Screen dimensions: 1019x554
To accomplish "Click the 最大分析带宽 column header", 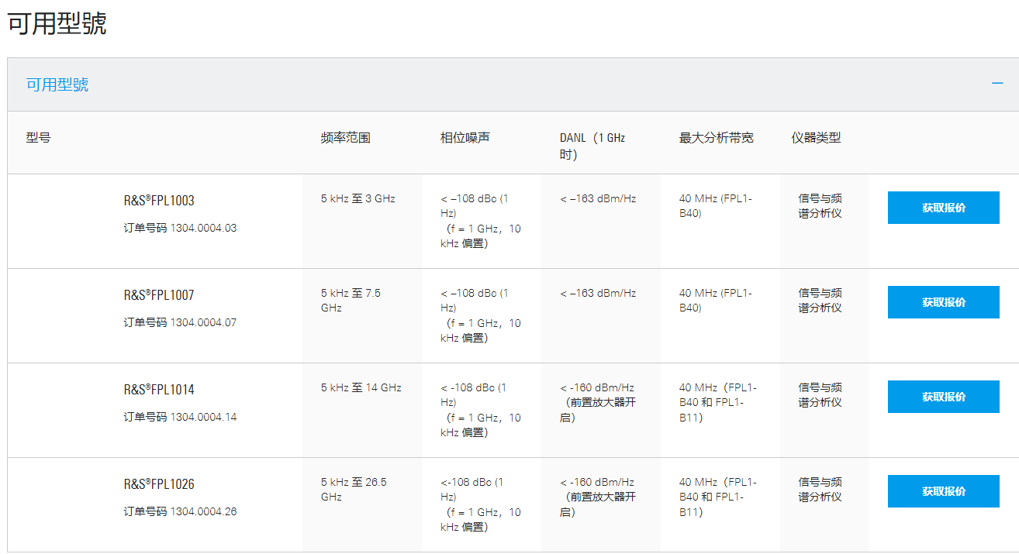I will pyautogui.click(x=716, y=138).
